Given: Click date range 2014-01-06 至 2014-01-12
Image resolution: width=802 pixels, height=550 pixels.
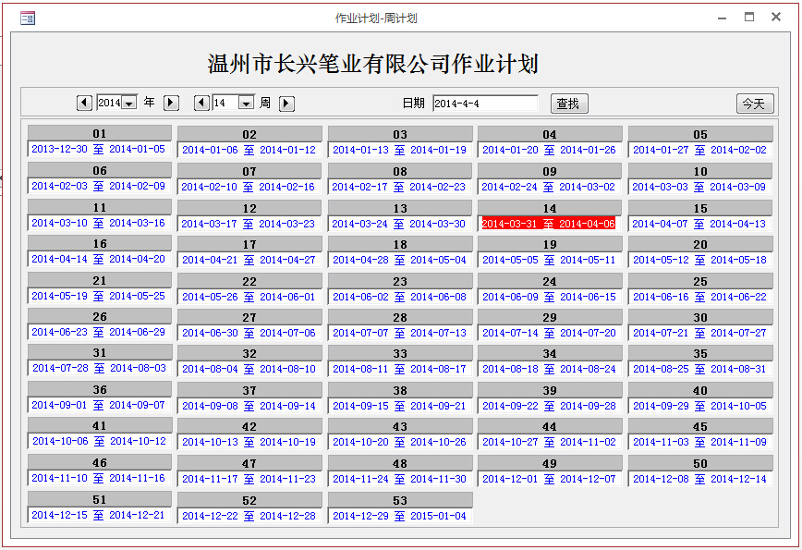Looking at the screenshot, I should (x=249, y=150).
